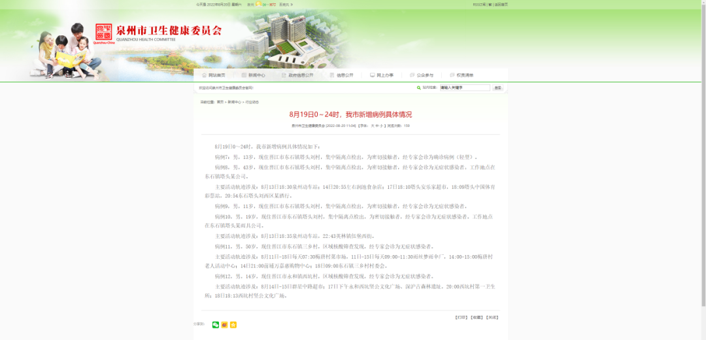Click the home icon beside 网站首页
The width and height of the screenshot is (706, 340).
pos(205,75)
